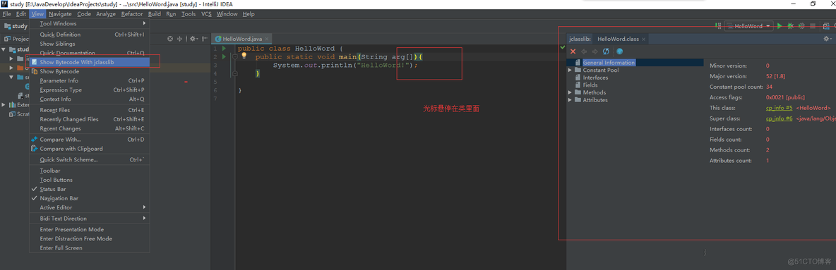836x270 pixels.
Task: Click the Methods count value 2
Action: [x=768, y=150]
